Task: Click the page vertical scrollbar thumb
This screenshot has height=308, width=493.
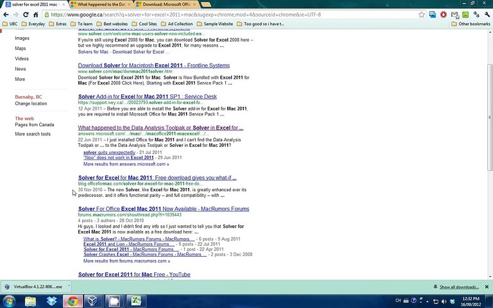Action: point(490,117)
